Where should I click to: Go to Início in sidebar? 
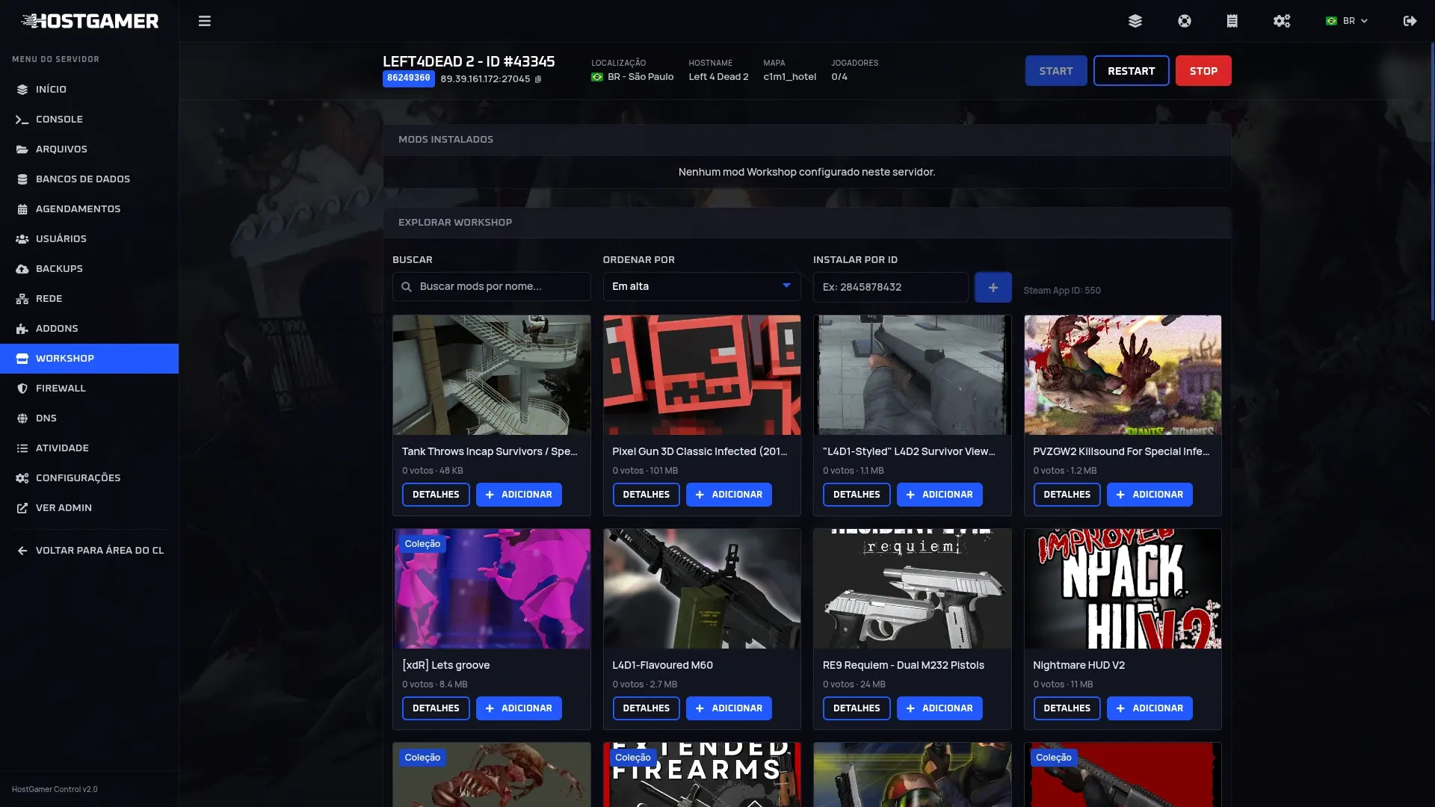pos(90,90)
